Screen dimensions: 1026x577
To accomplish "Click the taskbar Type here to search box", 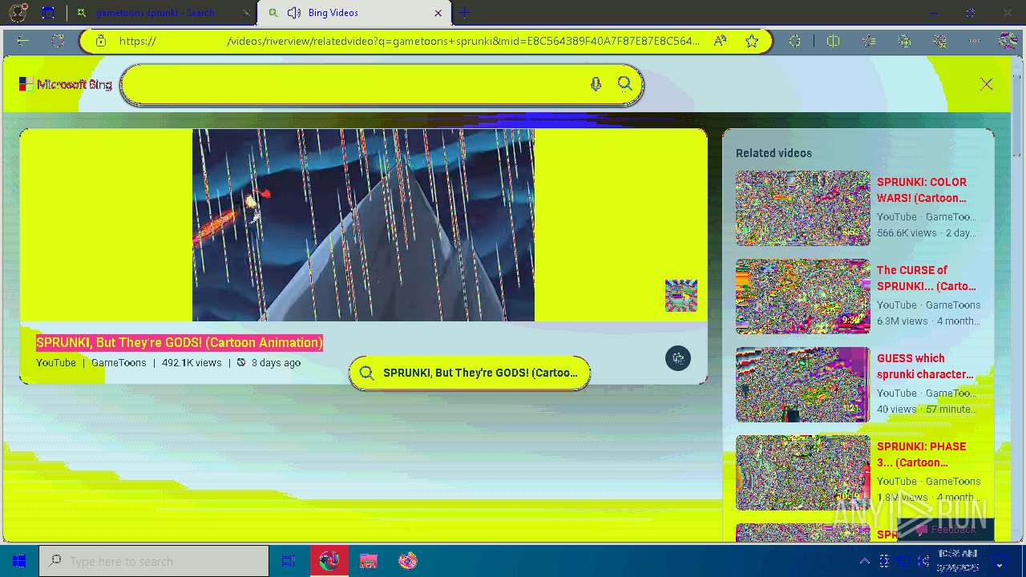I will pyautogui.click(x=154, y=561).
